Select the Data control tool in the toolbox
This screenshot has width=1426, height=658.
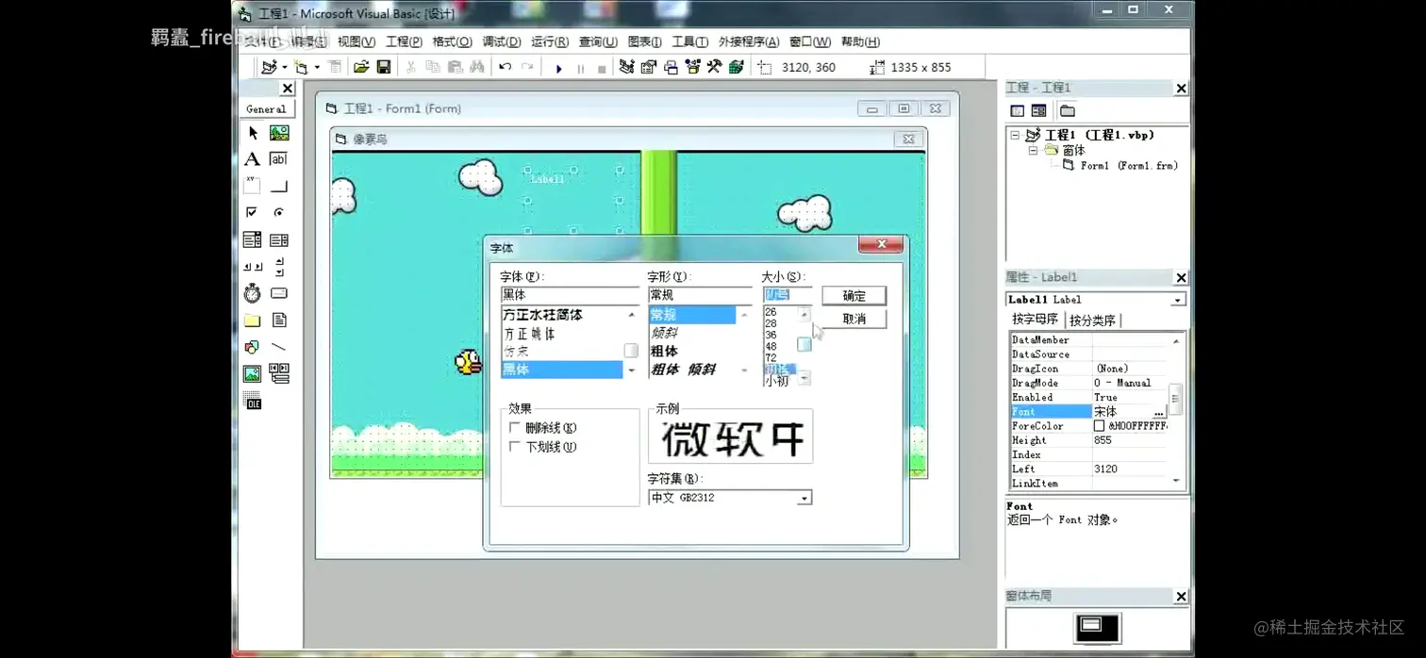click(x=279, y=374)
